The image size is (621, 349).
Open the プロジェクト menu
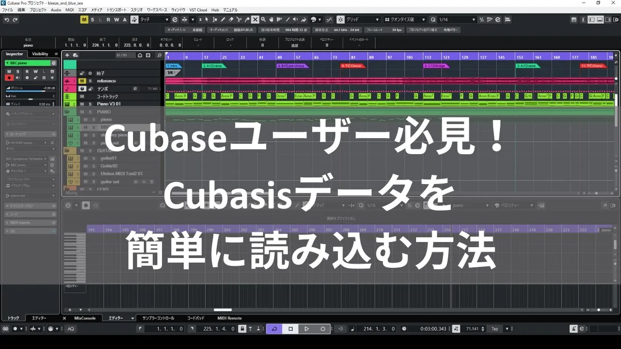coord(38,10)
